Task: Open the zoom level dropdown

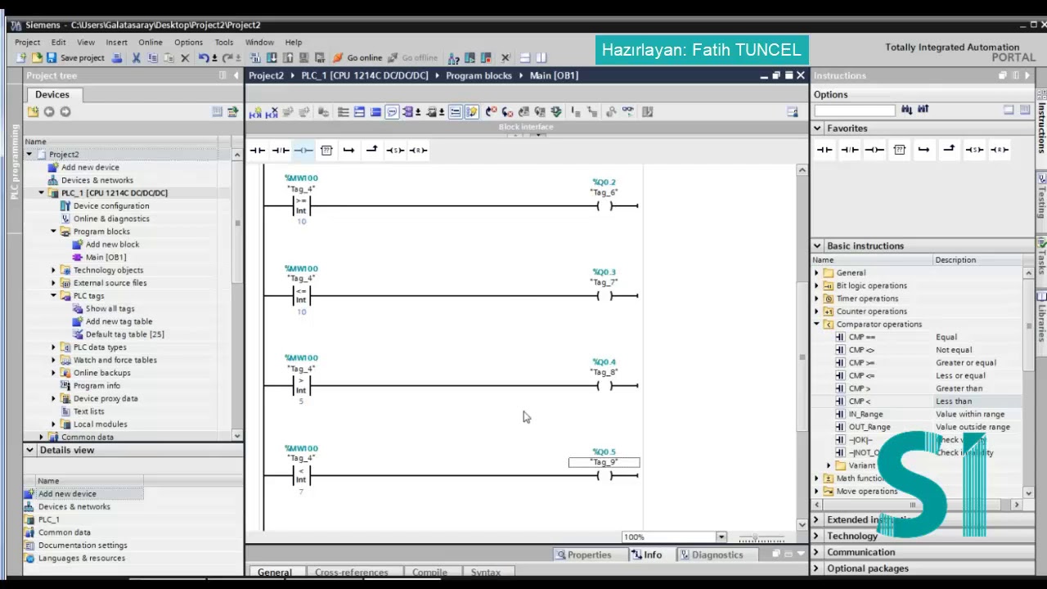Action: [x=721, y=537]
